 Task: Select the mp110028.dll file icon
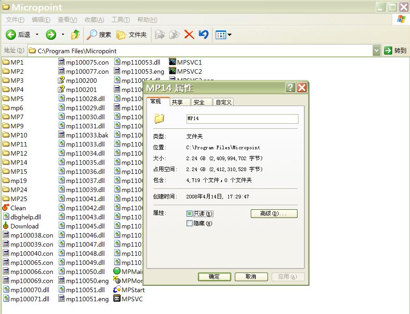click(x=61, y=99)
